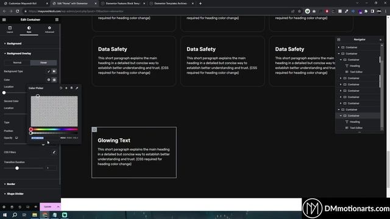Reset color in Color Picker
The image size is (390, 219).
tap(61, 88)
